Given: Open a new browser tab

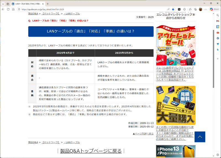Looking at the screenshot, I should click(x=48, y=4).
